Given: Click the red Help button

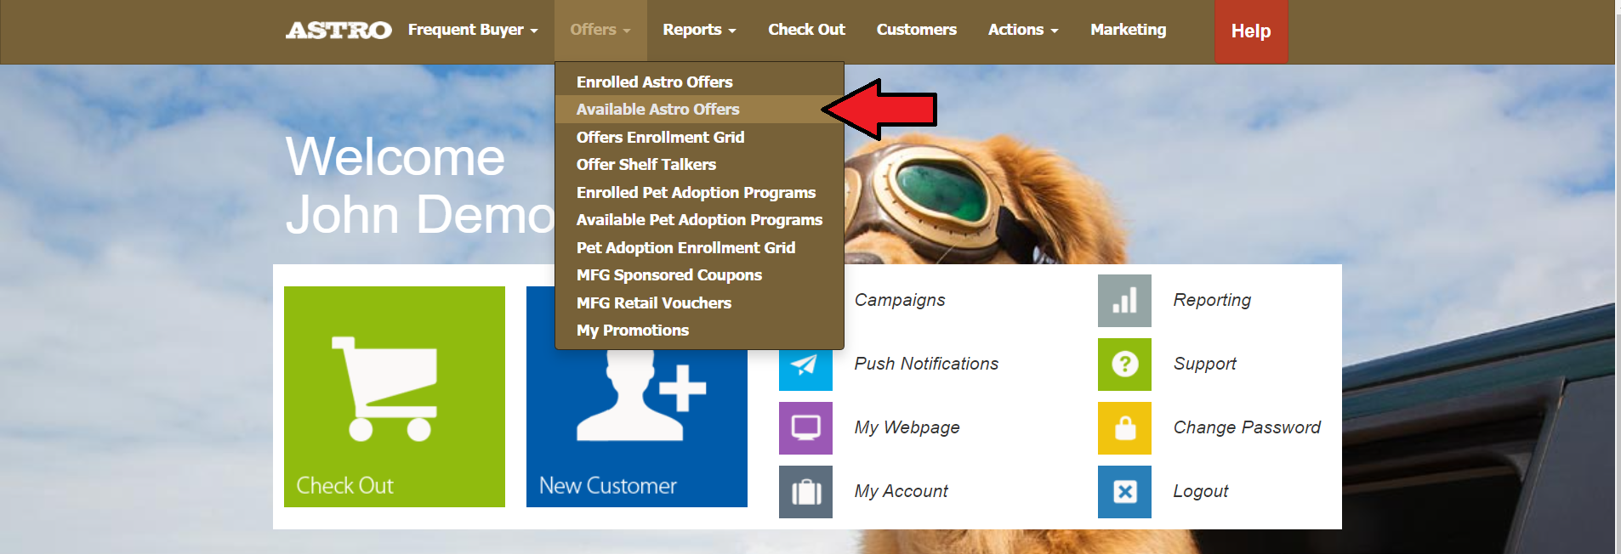Looking at the screenshot, I should pyautogui.click(x=1250, y=31).
